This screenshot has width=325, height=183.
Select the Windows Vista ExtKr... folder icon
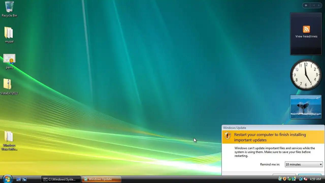coord(9,141)
